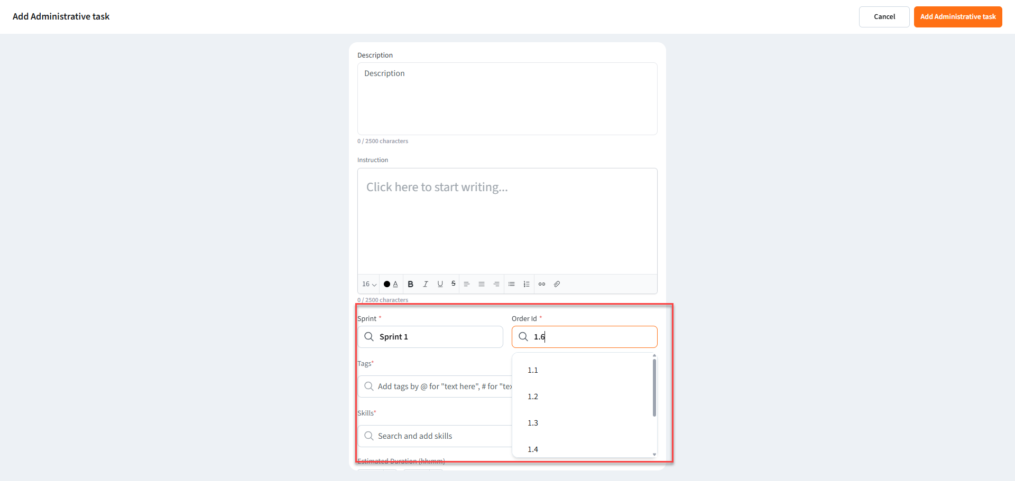Insert a bulleted list
The width and height of the screenshot is (1015, 481).
[511, 284]
